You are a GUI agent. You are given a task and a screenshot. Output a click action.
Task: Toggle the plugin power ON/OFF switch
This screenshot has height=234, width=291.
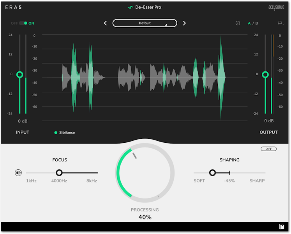[x=23, y=23]
